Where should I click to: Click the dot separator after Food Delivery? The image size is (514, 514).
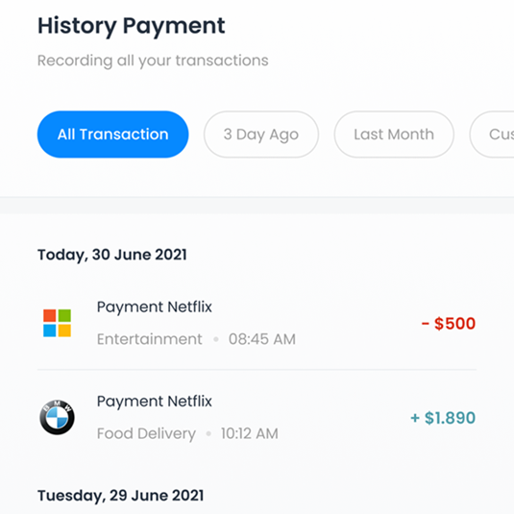click(x=208, y=433)
